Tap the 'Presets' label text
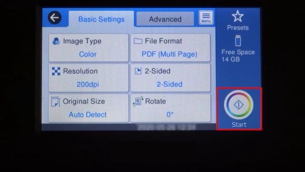 point(238,28)
